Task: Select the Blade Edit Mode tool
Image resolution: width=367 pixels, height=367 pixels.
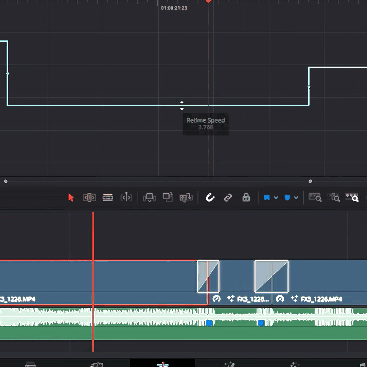Action: [126, 197]
